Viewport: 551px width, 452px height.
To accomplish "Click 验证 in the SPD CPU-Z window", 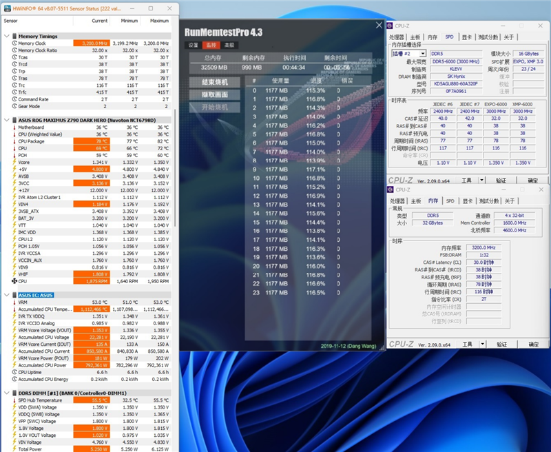I will (x=501, y=181).
